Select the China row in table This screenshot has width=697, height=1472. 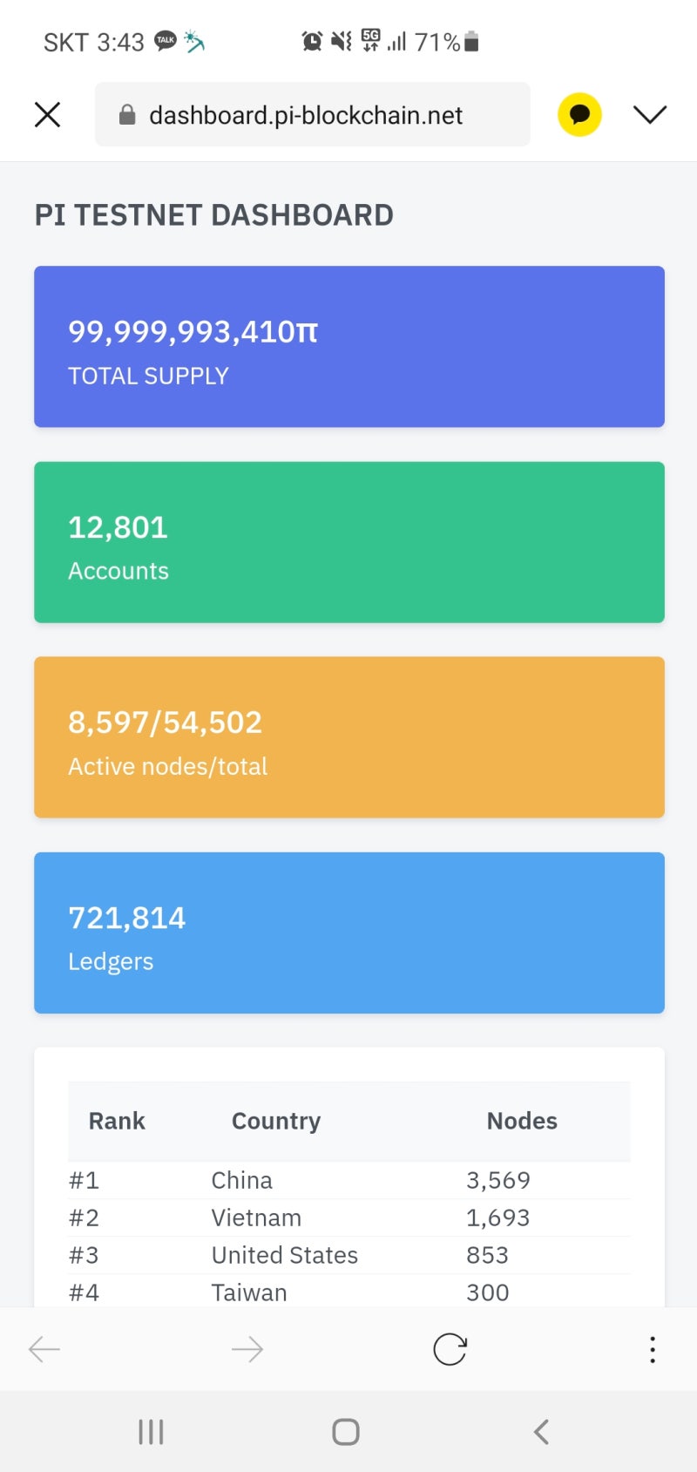[x=348, y=1180]
